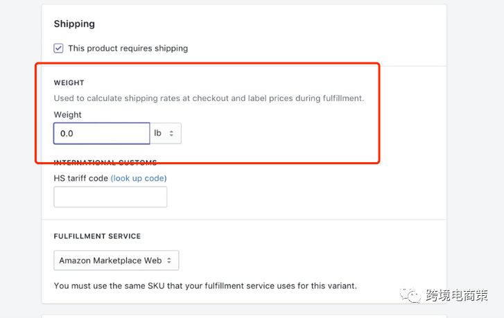Click the WeChat logo watermark icon
The image size is (504, 318).
click(414, 297)
